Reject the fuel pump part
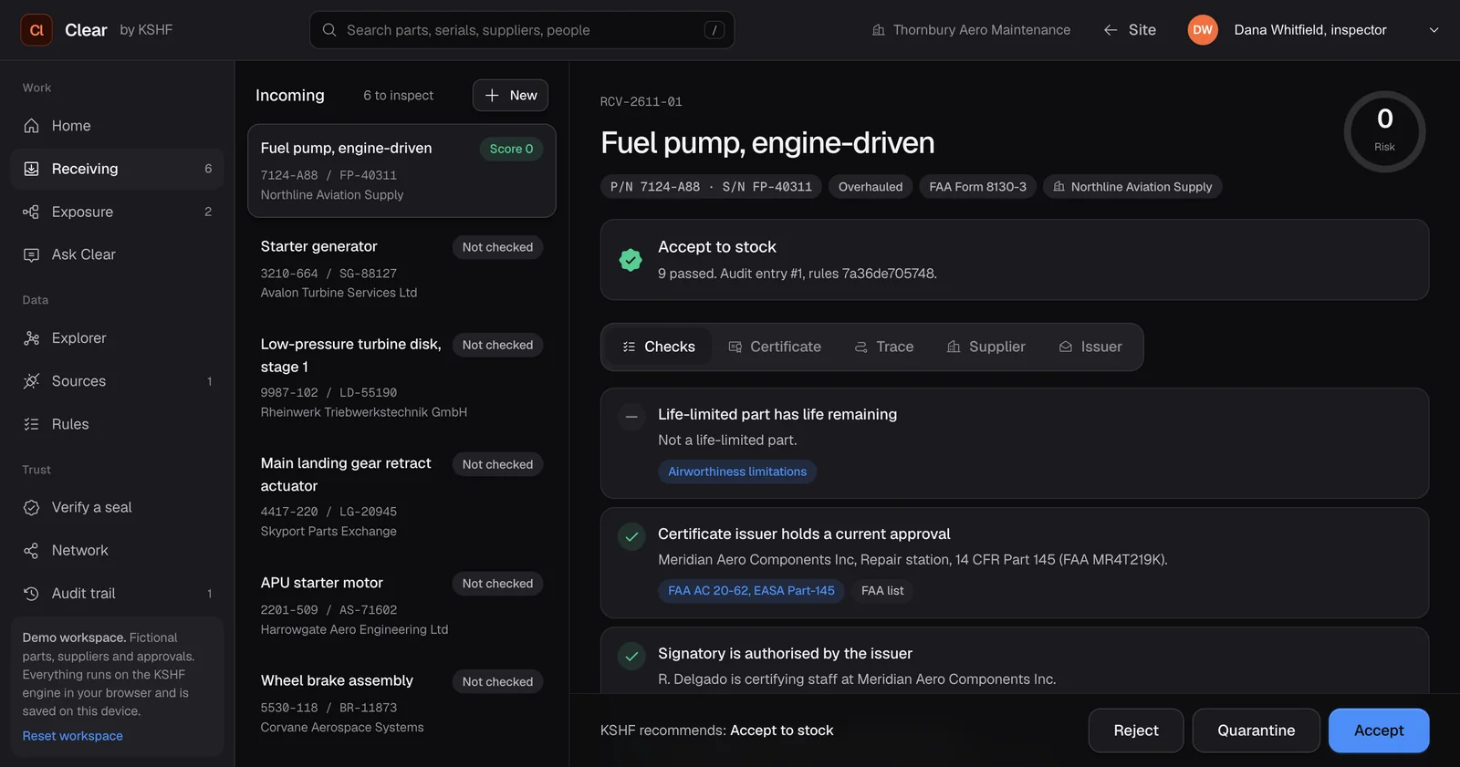 (x=1136, y=731)
